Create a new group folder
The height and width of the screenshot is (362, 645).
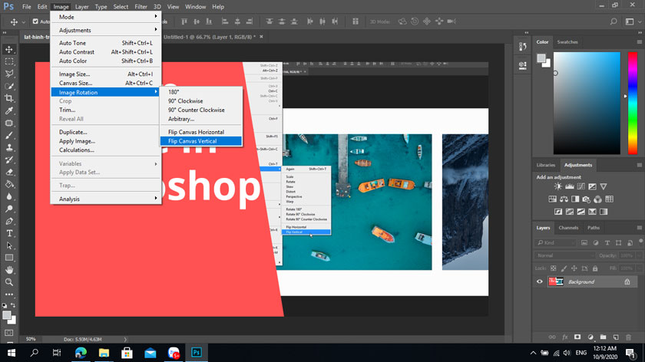603,337
